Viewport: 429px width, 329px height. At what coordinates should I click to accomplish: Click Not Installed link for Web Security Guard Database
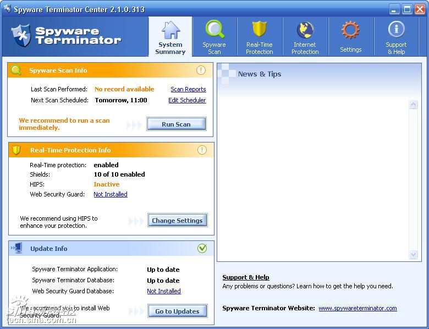tap(164, 291)
